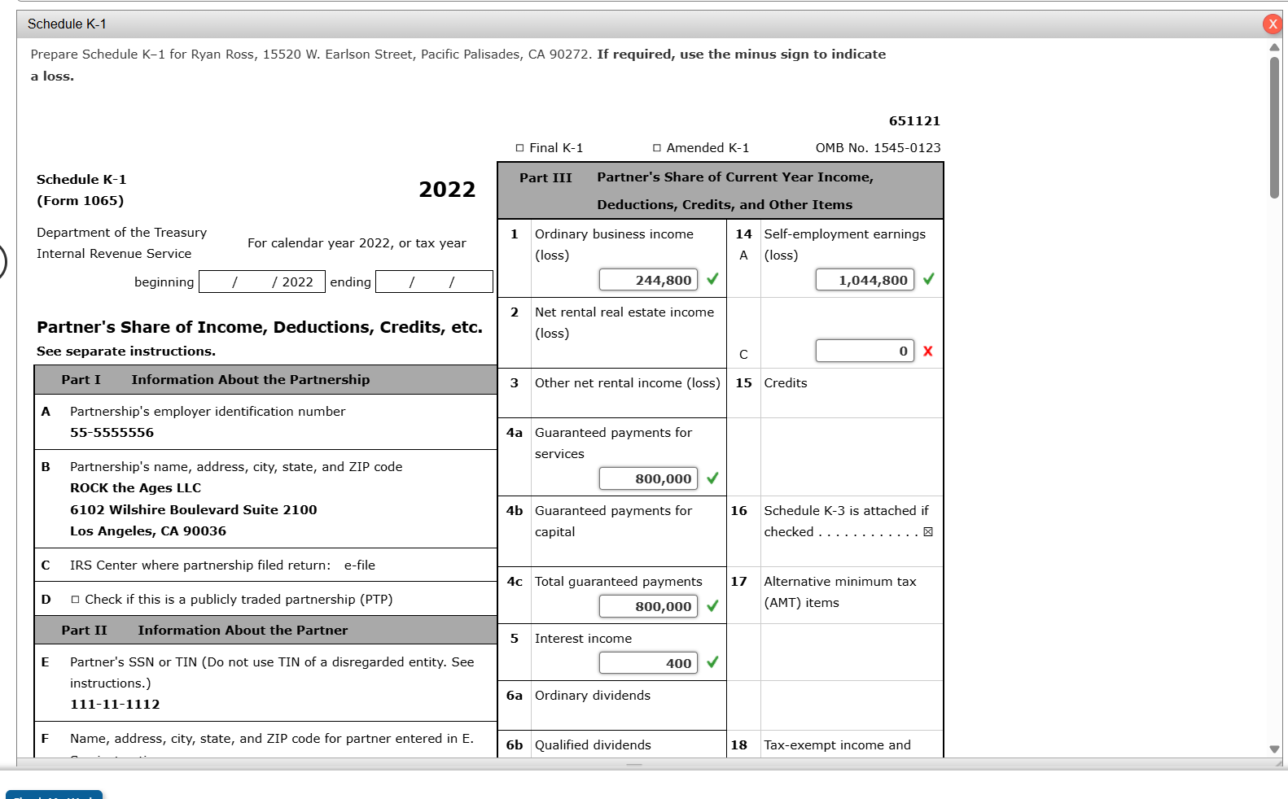
Task: Click green checkmark beside Ordinary business income
Action: tap(712, 279)
